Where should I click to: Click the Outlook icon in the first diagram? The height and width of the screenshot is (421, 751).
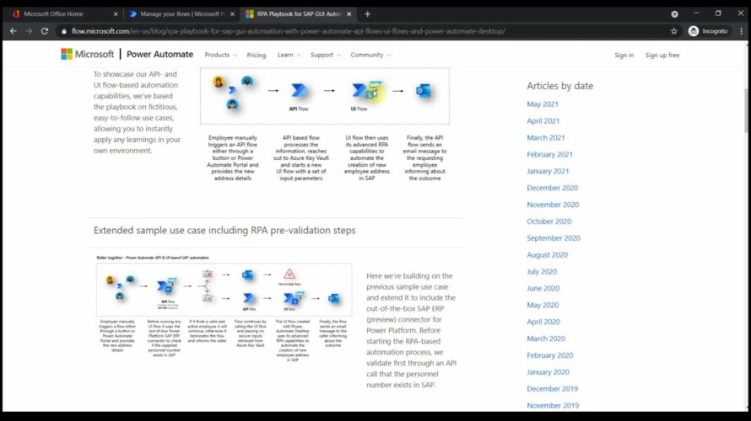[x=424, y=90]
